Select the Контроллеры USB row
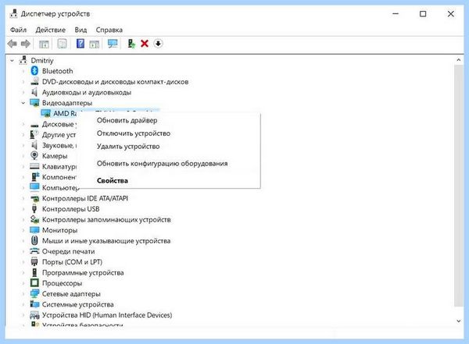 tap(70, 209)
